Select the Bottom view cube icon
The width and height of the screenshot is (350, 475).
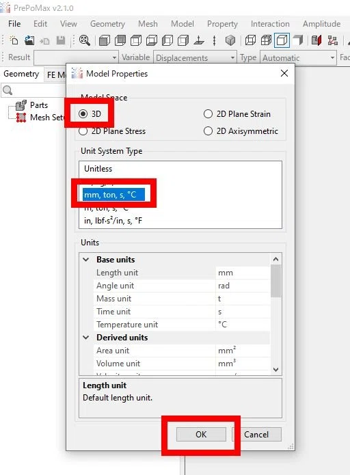click(152, 40)
